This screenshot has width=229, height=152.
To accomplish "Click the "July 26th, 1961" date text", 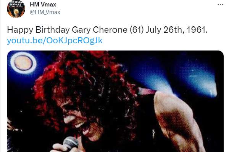I will point(177,30).
